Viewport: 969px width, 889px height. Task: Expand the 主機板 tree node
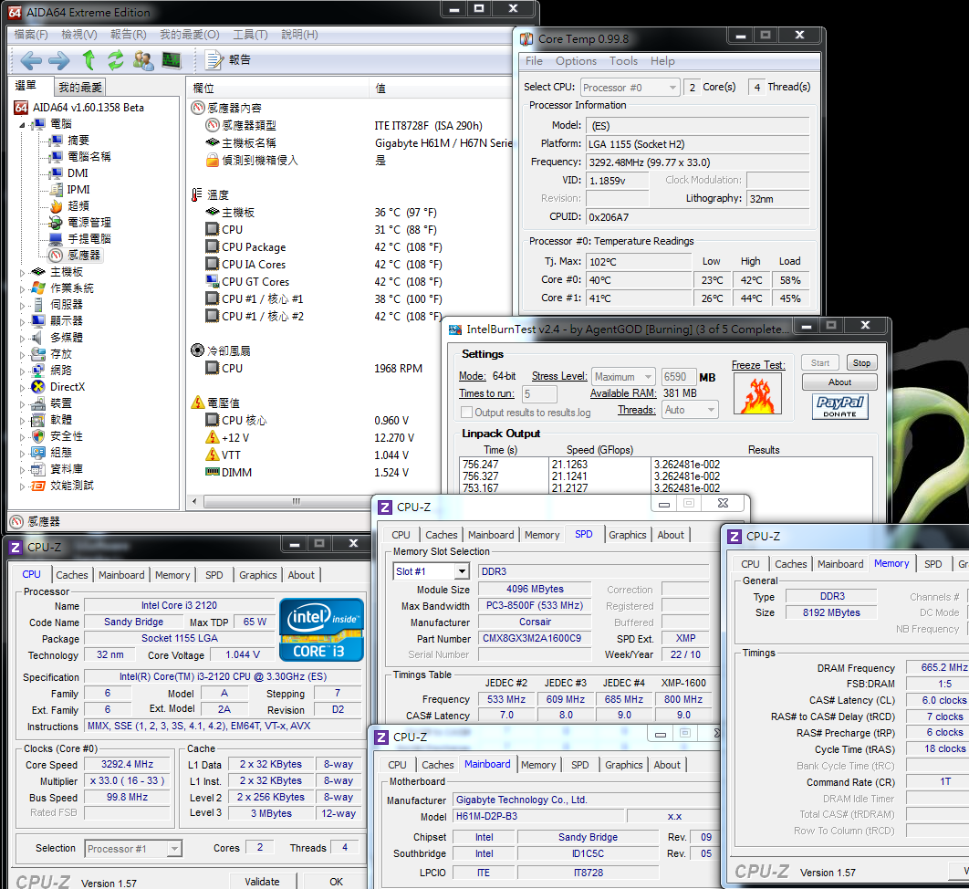click(x=24, y=272)
